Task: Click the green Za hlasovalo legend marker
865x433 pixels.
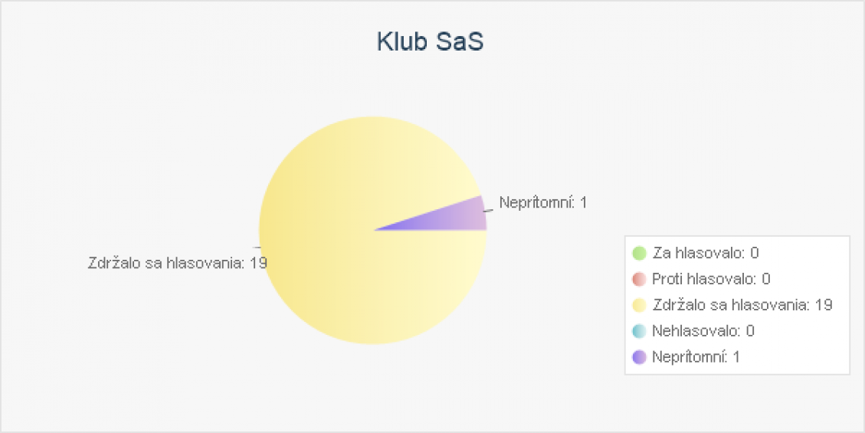Action: click(x=639, y=253)
